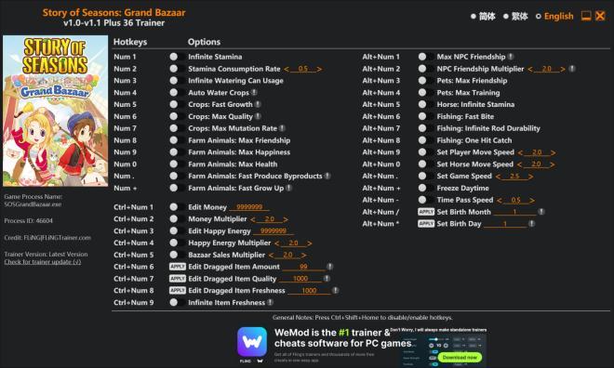Image resolution: width=614 pixels, height=368 pixels.
Task: Click the WeMod app logo icon
Action: 252,341
